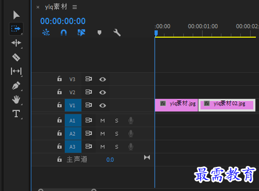Toggle lock on 主声道 track

pos(60,159)
